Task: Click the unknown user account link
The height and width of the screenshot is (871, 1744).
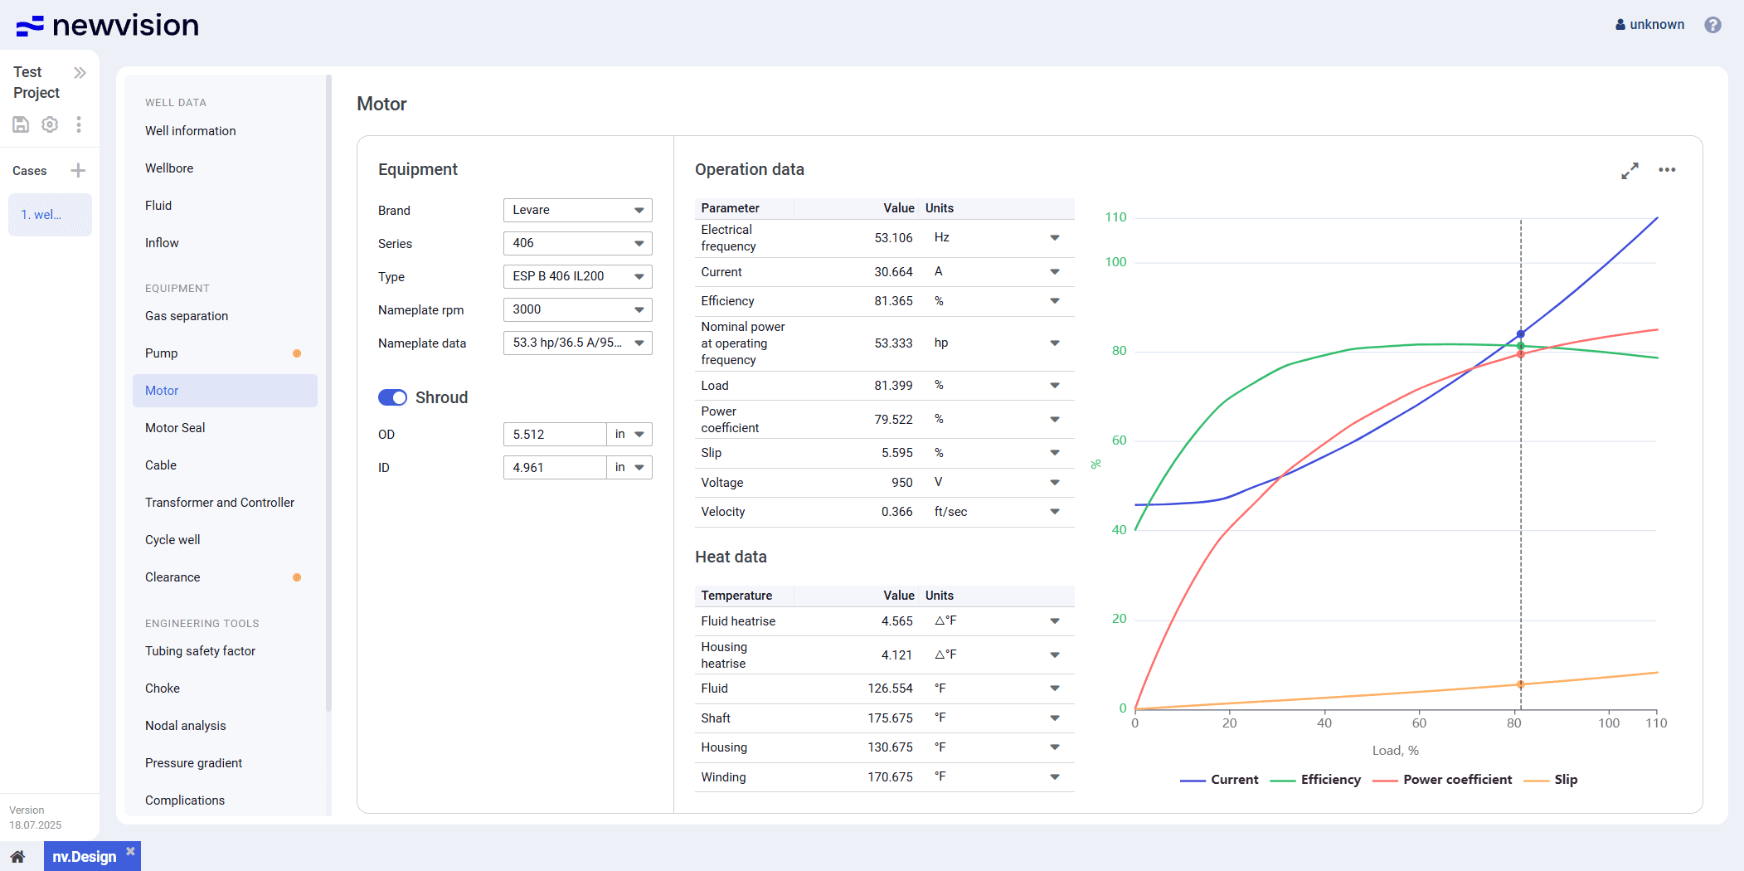Action: [x=1649, y=25]
